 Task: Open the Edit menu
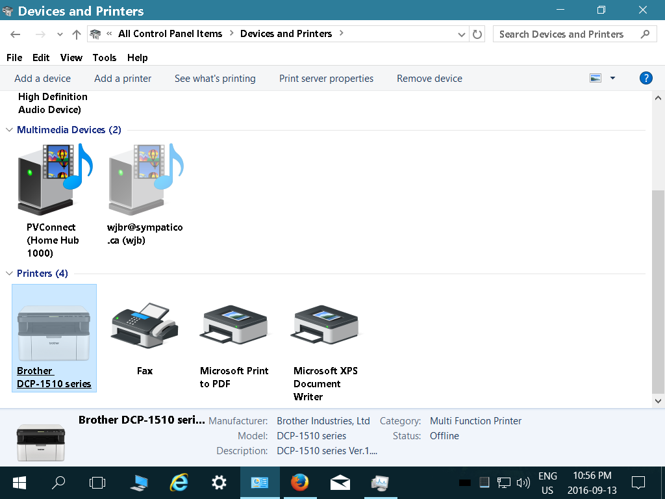[x=41, y=58]
